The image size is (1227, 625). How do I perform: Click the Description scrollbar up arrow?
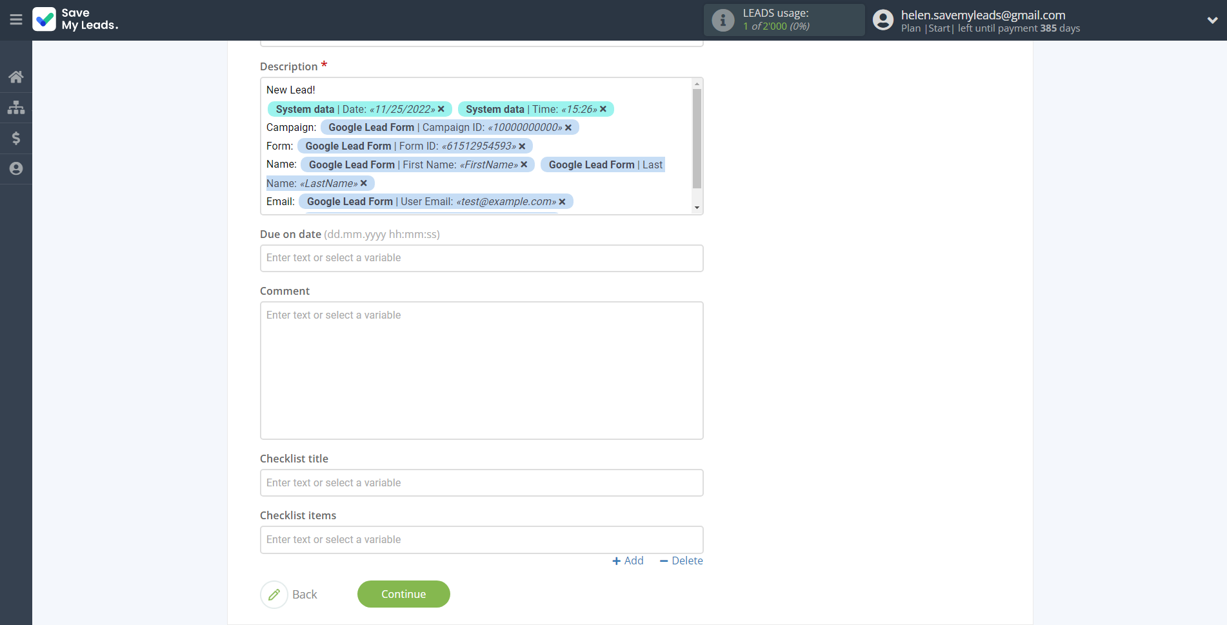(x=697, y=84)
